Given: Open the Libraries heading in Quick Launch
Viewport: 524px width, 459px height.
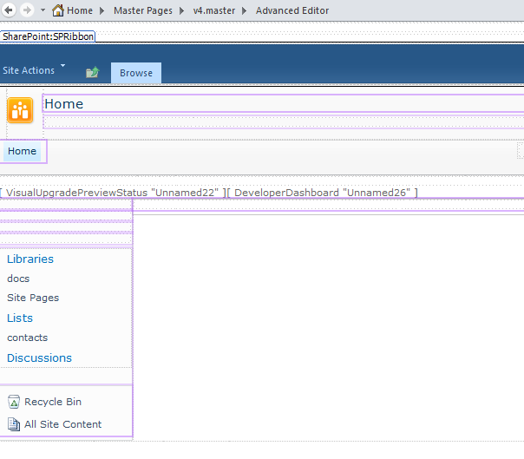Looking at the screenshot, I should (30, 259).
